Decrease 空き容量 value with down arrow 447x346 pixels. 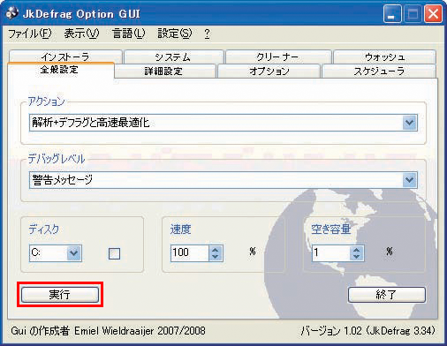click(357, 257)
